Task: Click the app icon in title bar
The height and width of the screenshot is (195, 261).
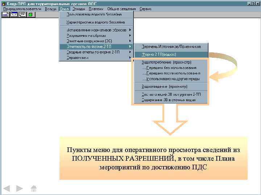Action: pos(4,4)
